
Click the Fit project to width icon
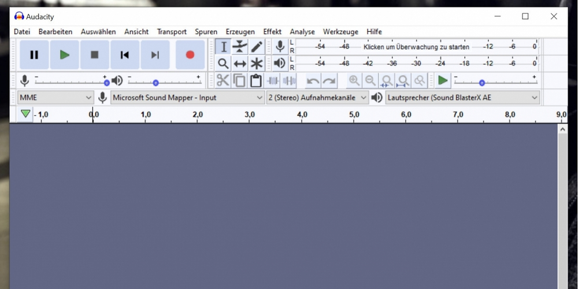coord(403,80)
